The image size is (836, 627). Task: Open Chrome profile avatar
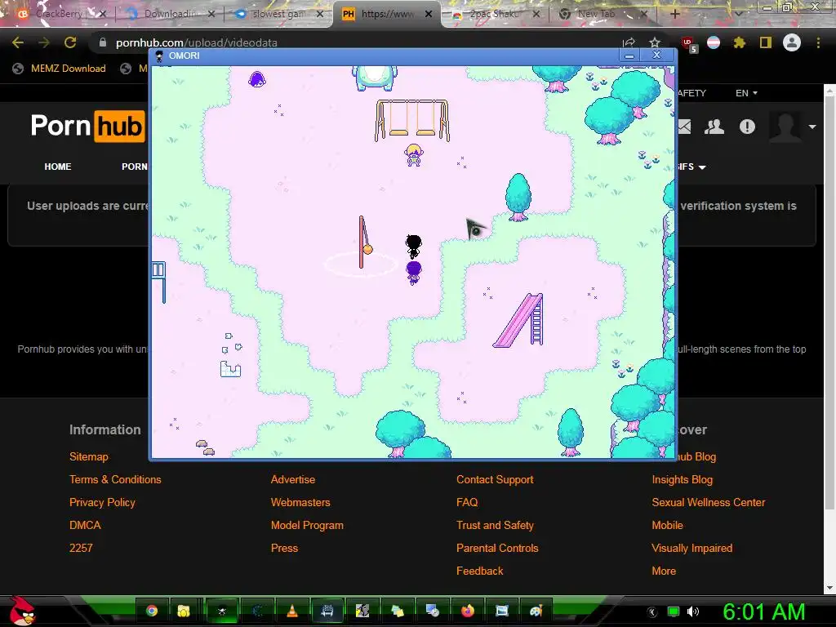[x=792, y=42]
